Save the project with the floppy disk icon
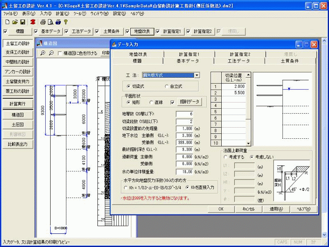Viewport: 329px width, 247px height. [23, 22]
